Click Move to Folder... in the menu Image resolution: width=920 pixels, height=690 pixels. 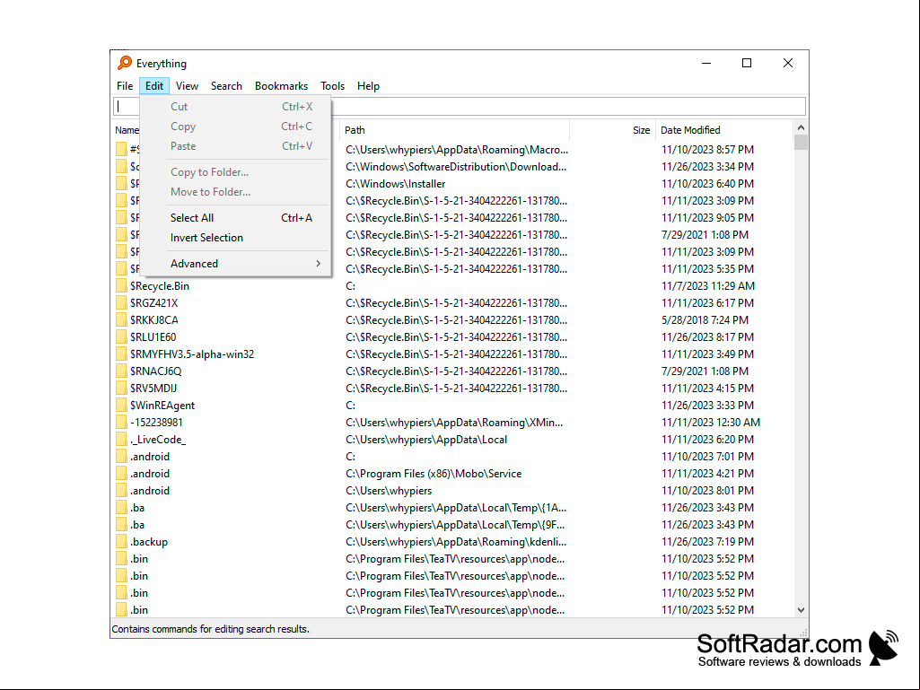tap(236, 192)
